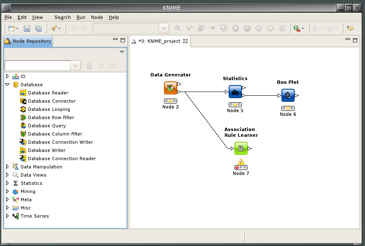This screenshot has width=365, height=246.
Task: Close the KNIME_project editor tab
Action: (185, 41)
